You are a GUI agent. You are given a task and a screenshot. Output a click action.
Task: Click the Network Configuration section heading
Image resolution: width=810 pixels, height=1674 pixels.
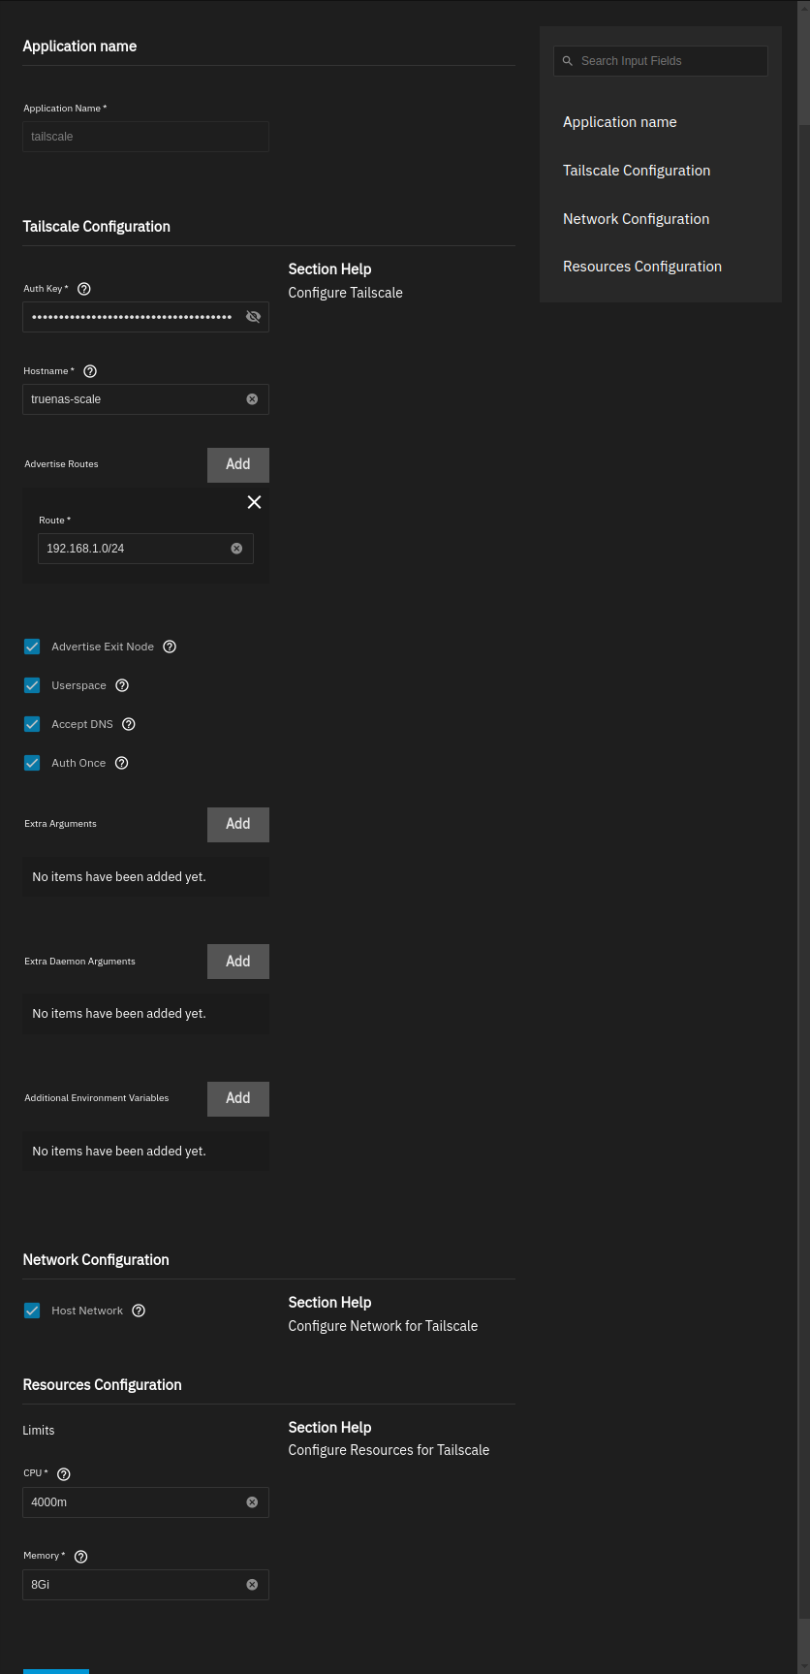[x=96, y=1260]
